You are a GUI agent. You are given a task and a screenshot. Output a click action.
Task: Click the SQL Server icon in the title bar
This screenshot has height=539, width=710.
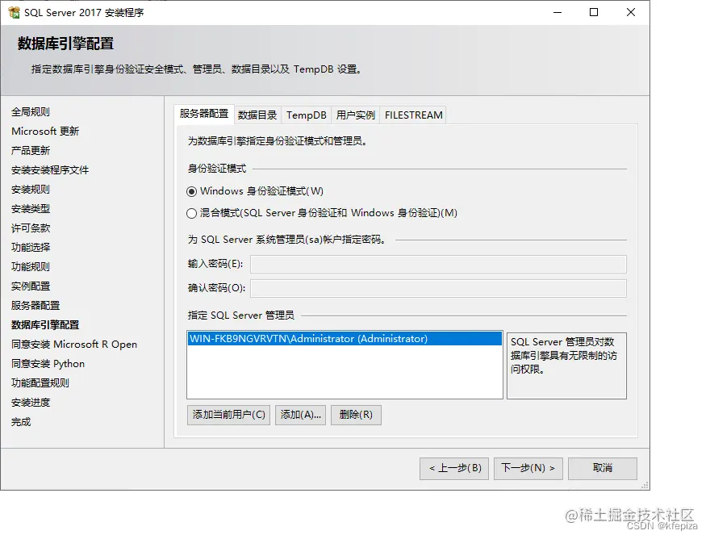pos(15,12)
